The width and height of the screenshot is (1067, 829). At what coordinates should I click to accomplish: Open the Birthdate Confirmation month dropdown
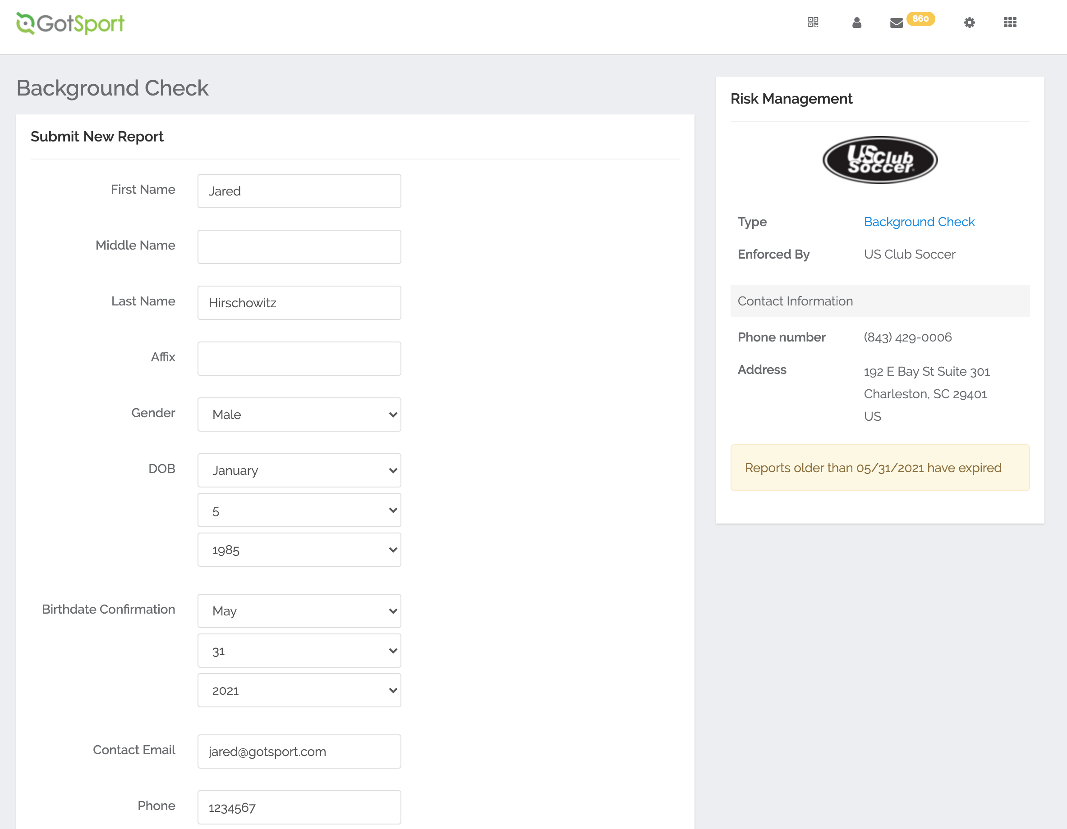coord(299,611)
